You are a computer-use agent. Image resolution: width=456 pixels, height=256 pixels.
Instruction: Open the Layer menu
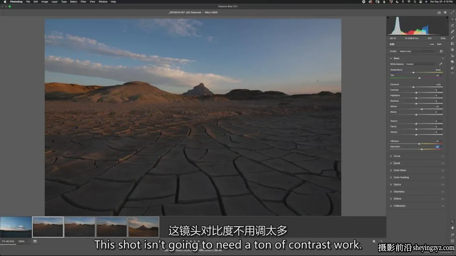(x=55, y=2)
